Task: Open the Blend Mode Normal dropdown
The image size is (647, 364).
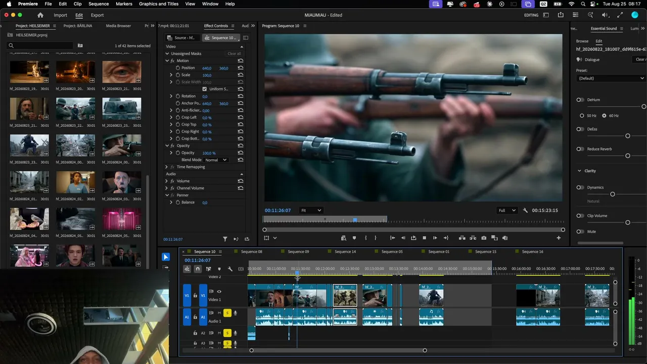Action: tap(216, 160)
